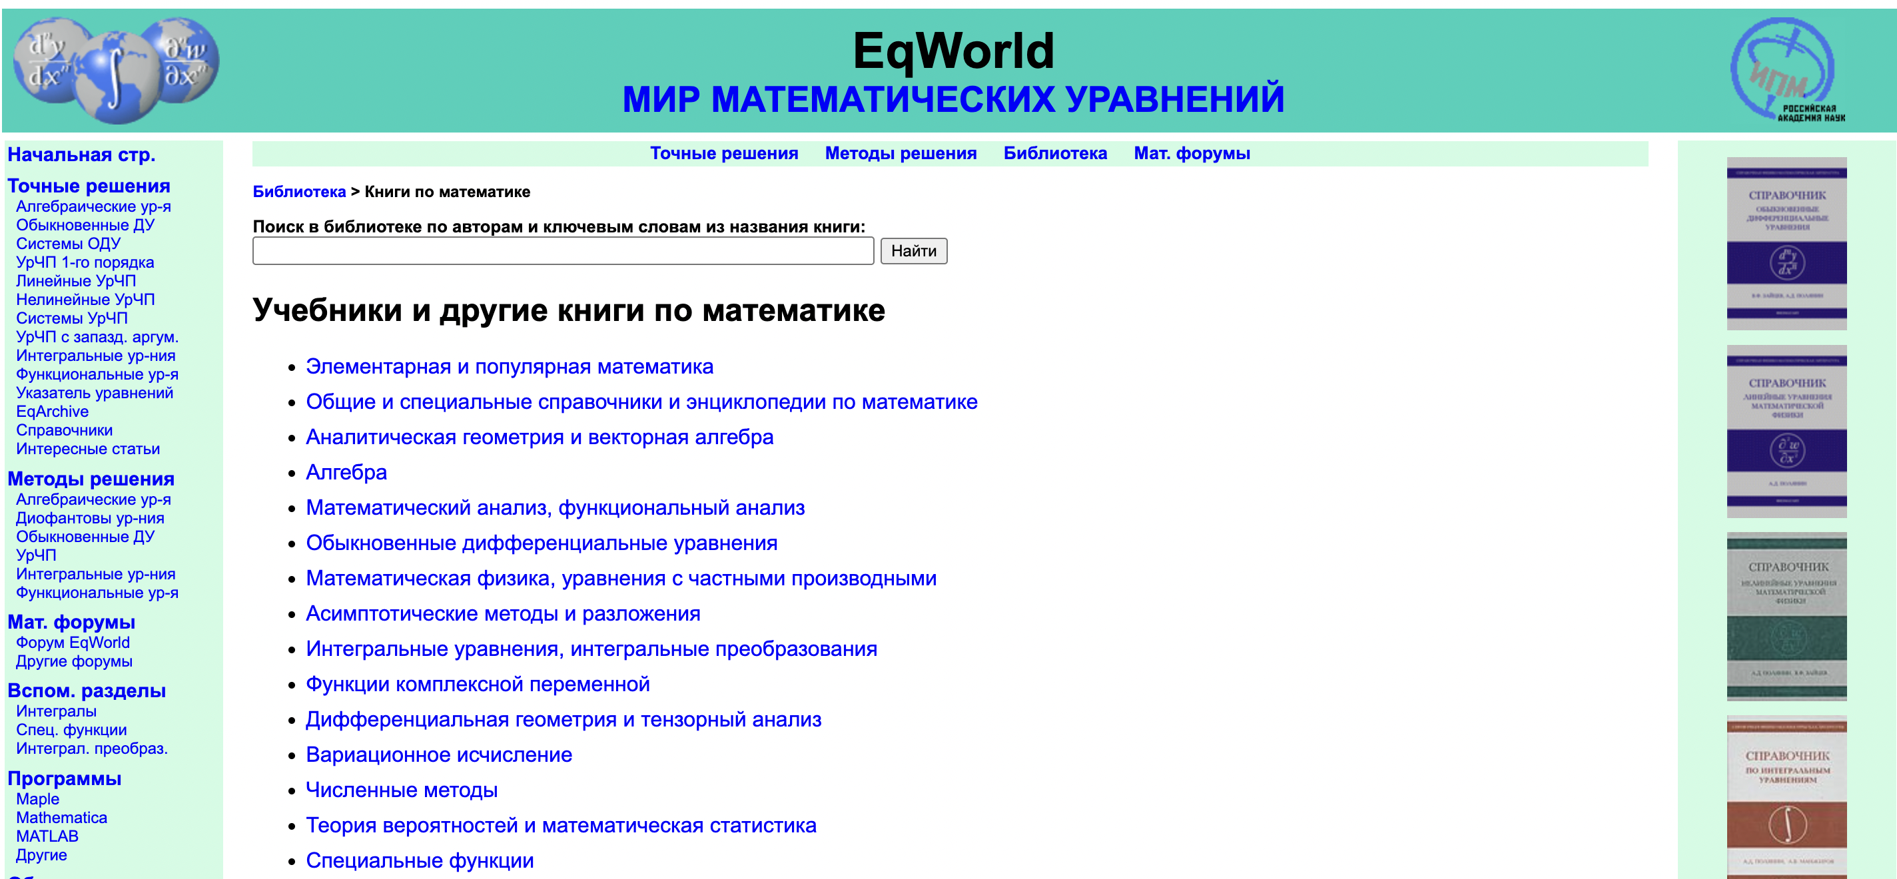
Task: Open Общие и специальные справочники category
Action: [641, 402]
